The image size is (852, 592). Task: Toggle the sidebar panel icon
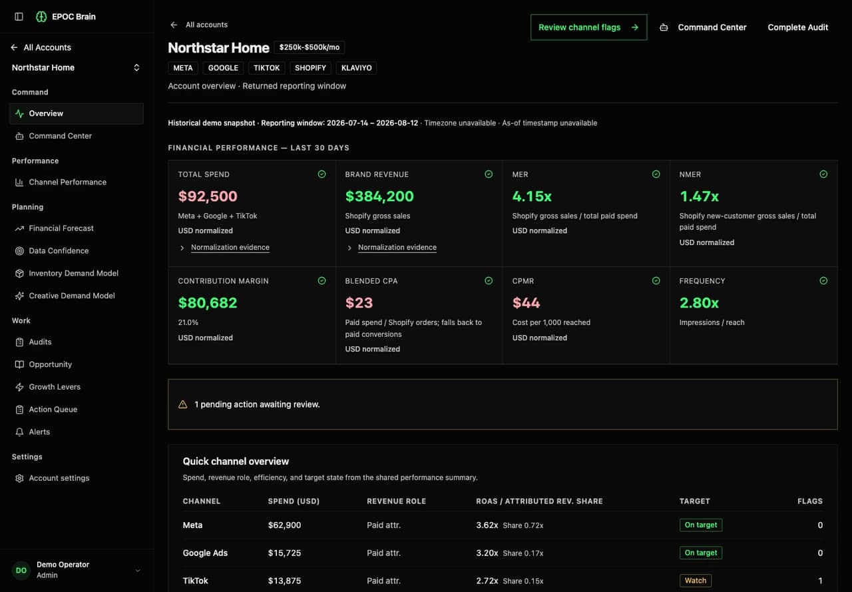(19, 17)
